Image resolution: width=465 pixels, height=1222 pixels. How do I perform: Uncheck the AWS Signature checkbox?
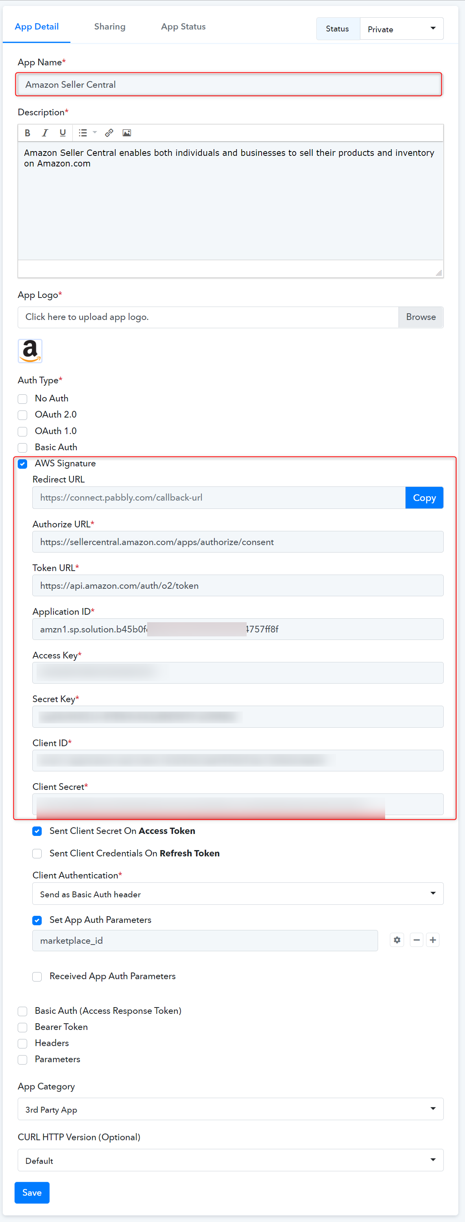tap(22, 464)
